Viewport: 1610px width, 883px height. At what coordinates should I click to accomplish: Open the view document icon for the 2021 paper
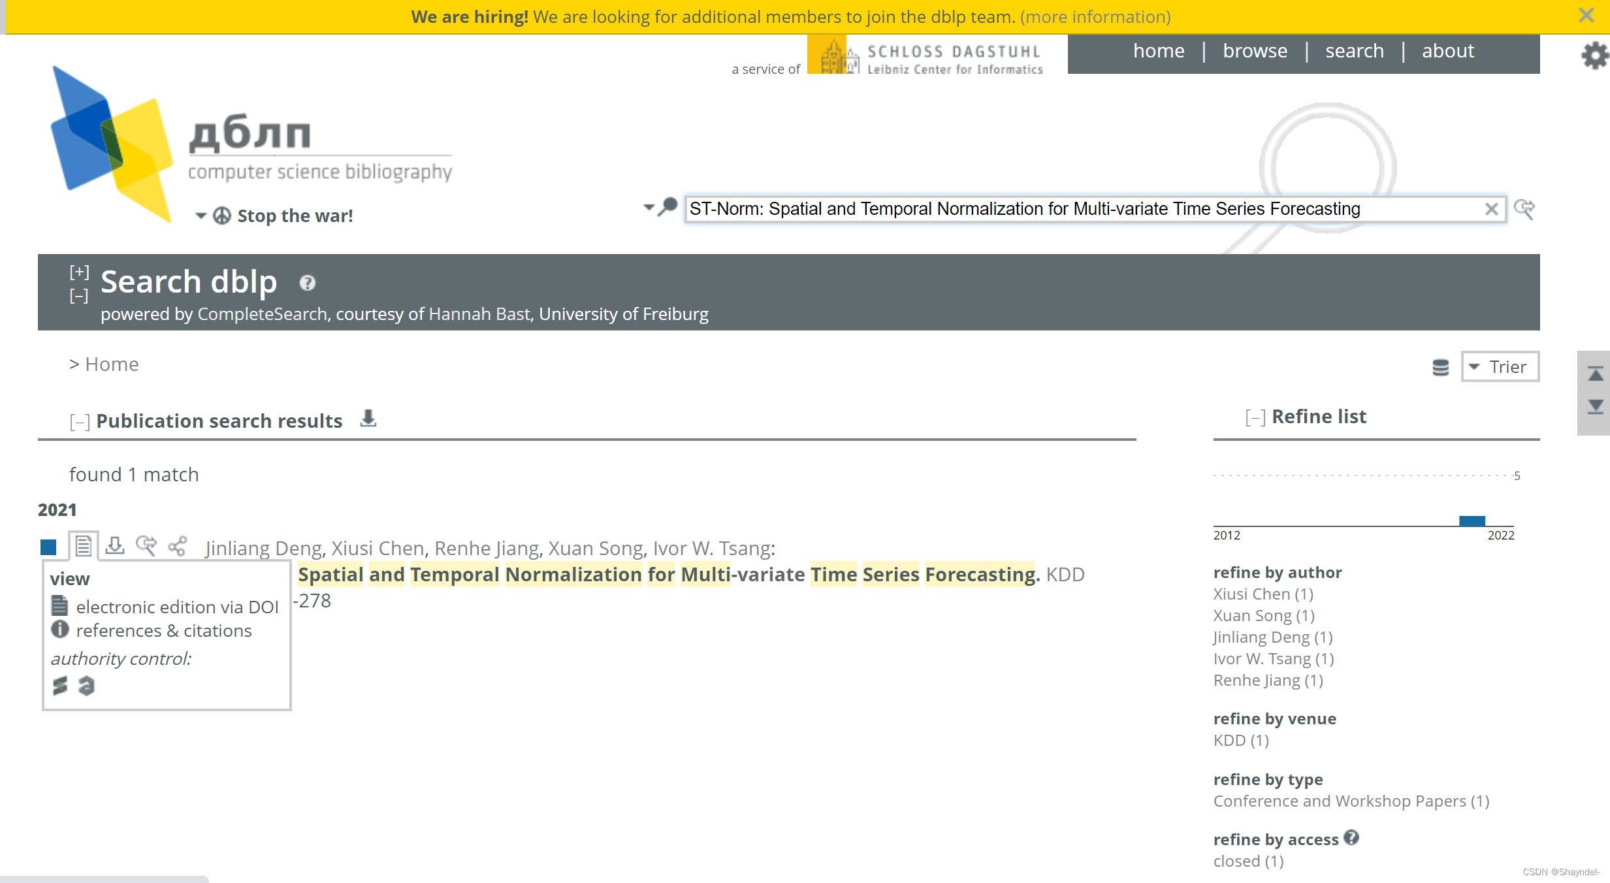83,546
